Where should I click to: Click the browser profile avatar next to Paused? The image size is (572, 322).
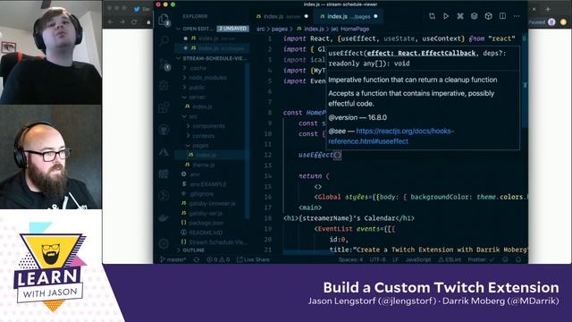551,21
